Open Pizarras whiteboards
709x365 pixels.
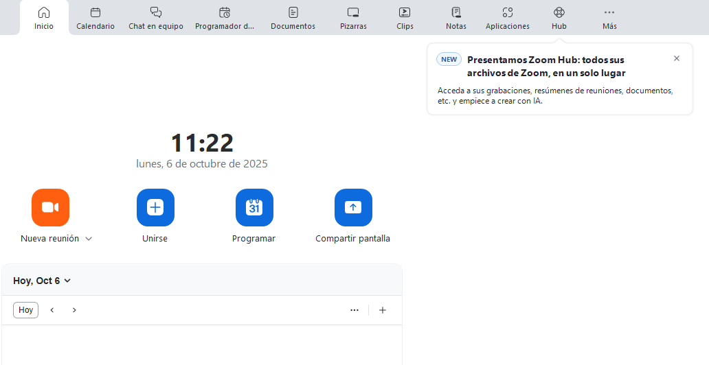click(x=353, y=18)
